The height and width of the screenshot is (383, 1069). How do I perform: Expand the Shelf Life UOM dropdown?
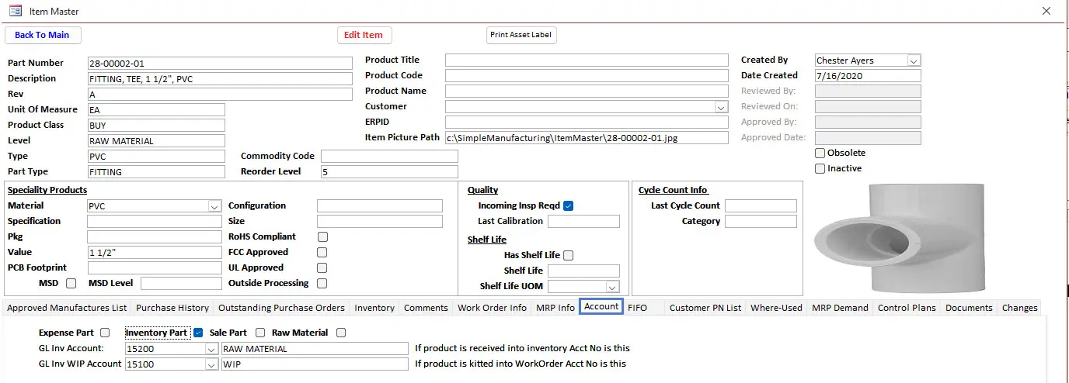[x=612, y=287]
